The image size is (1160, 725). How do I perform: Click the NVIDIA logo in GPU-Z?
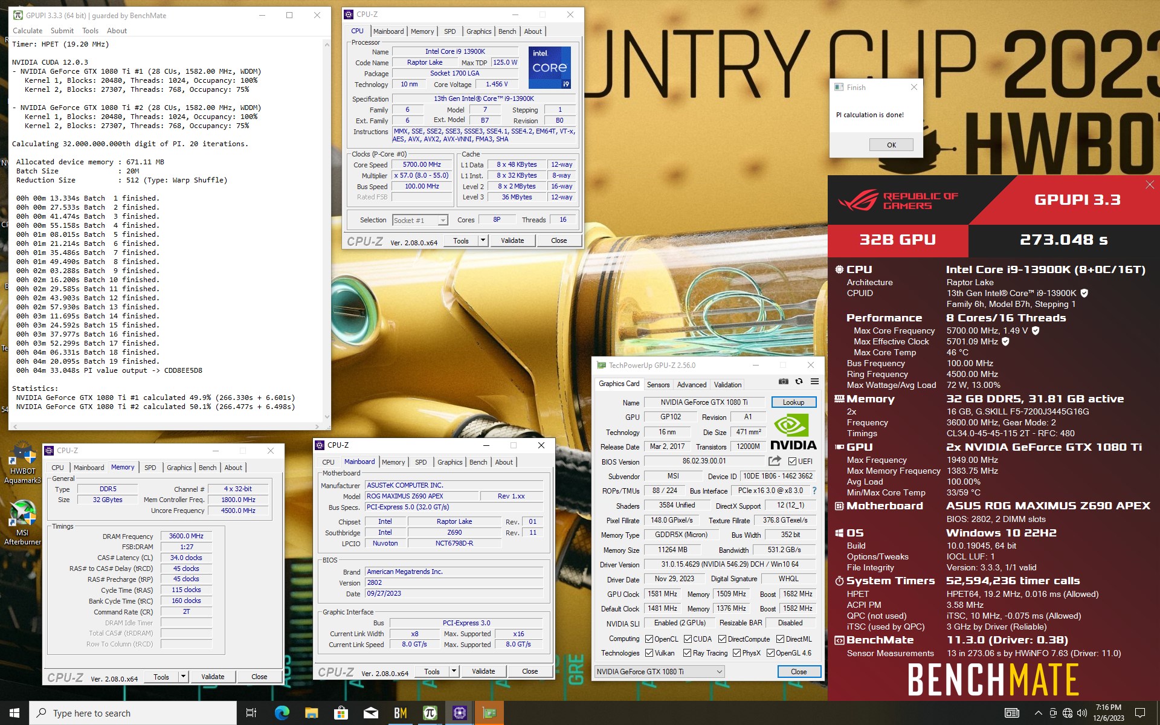coord(793,432)
